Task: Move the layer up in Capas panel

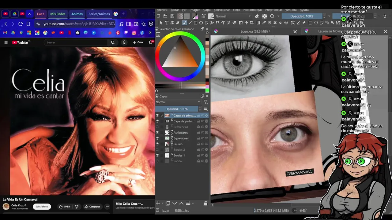Action: [181, 203]
